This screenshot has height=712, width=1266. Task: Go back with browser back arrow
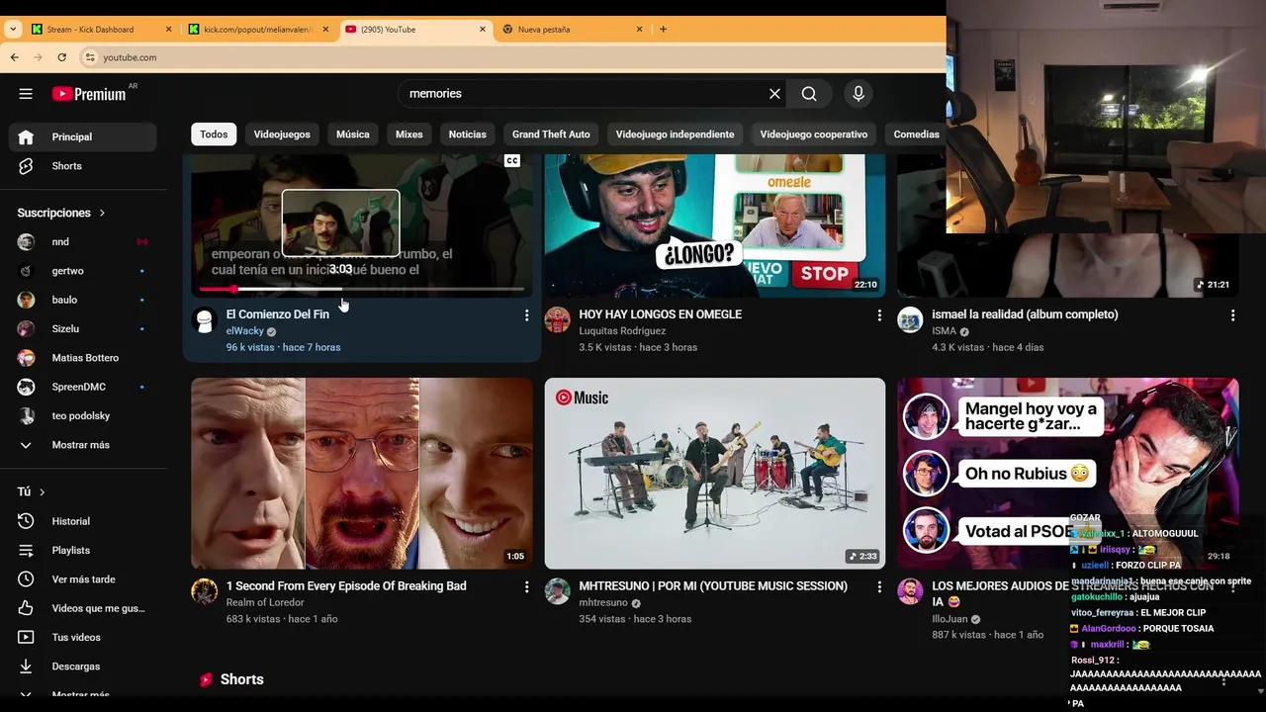[15, 57]
